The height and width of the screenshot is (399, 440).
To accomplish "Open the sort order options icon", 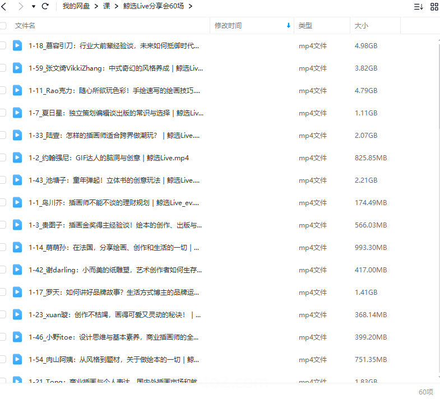I will 418,7.
